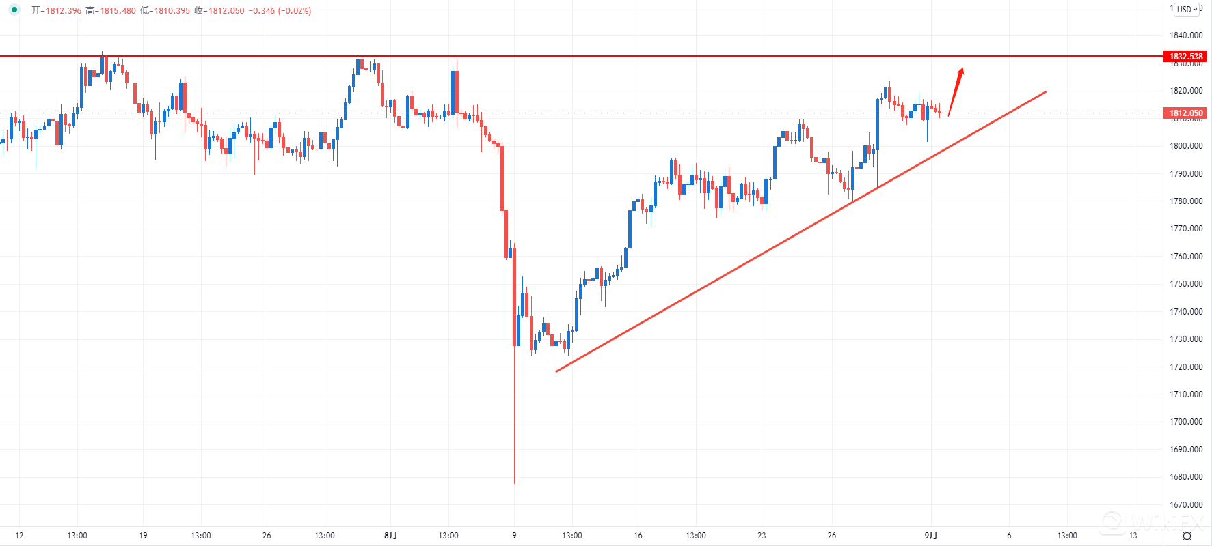Open the chart settings gear icon
The image size is (1212, 546).
point(1187,536)
